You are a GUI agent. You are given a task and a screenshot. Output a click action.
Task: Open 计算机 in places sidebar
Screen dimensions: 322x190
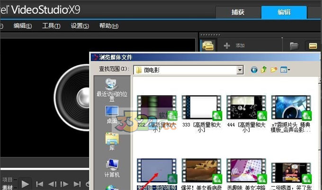112,168
